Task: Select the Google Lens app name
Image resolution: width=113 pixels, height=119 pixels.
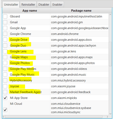Action: [x=18, y=51]
